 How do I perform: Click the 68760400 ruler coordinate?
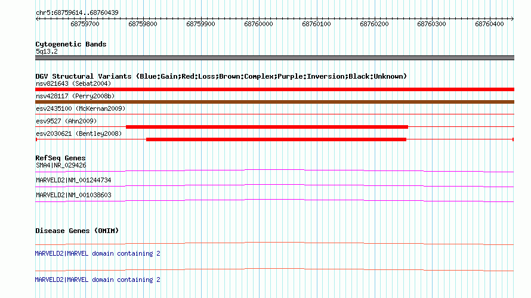490,24
